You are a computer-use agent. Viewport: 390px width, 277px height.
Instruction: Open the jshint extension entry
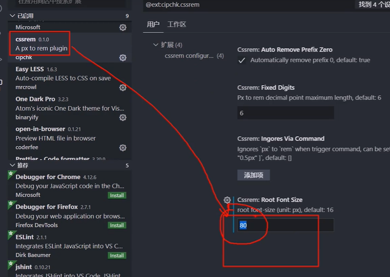[70, 270]
